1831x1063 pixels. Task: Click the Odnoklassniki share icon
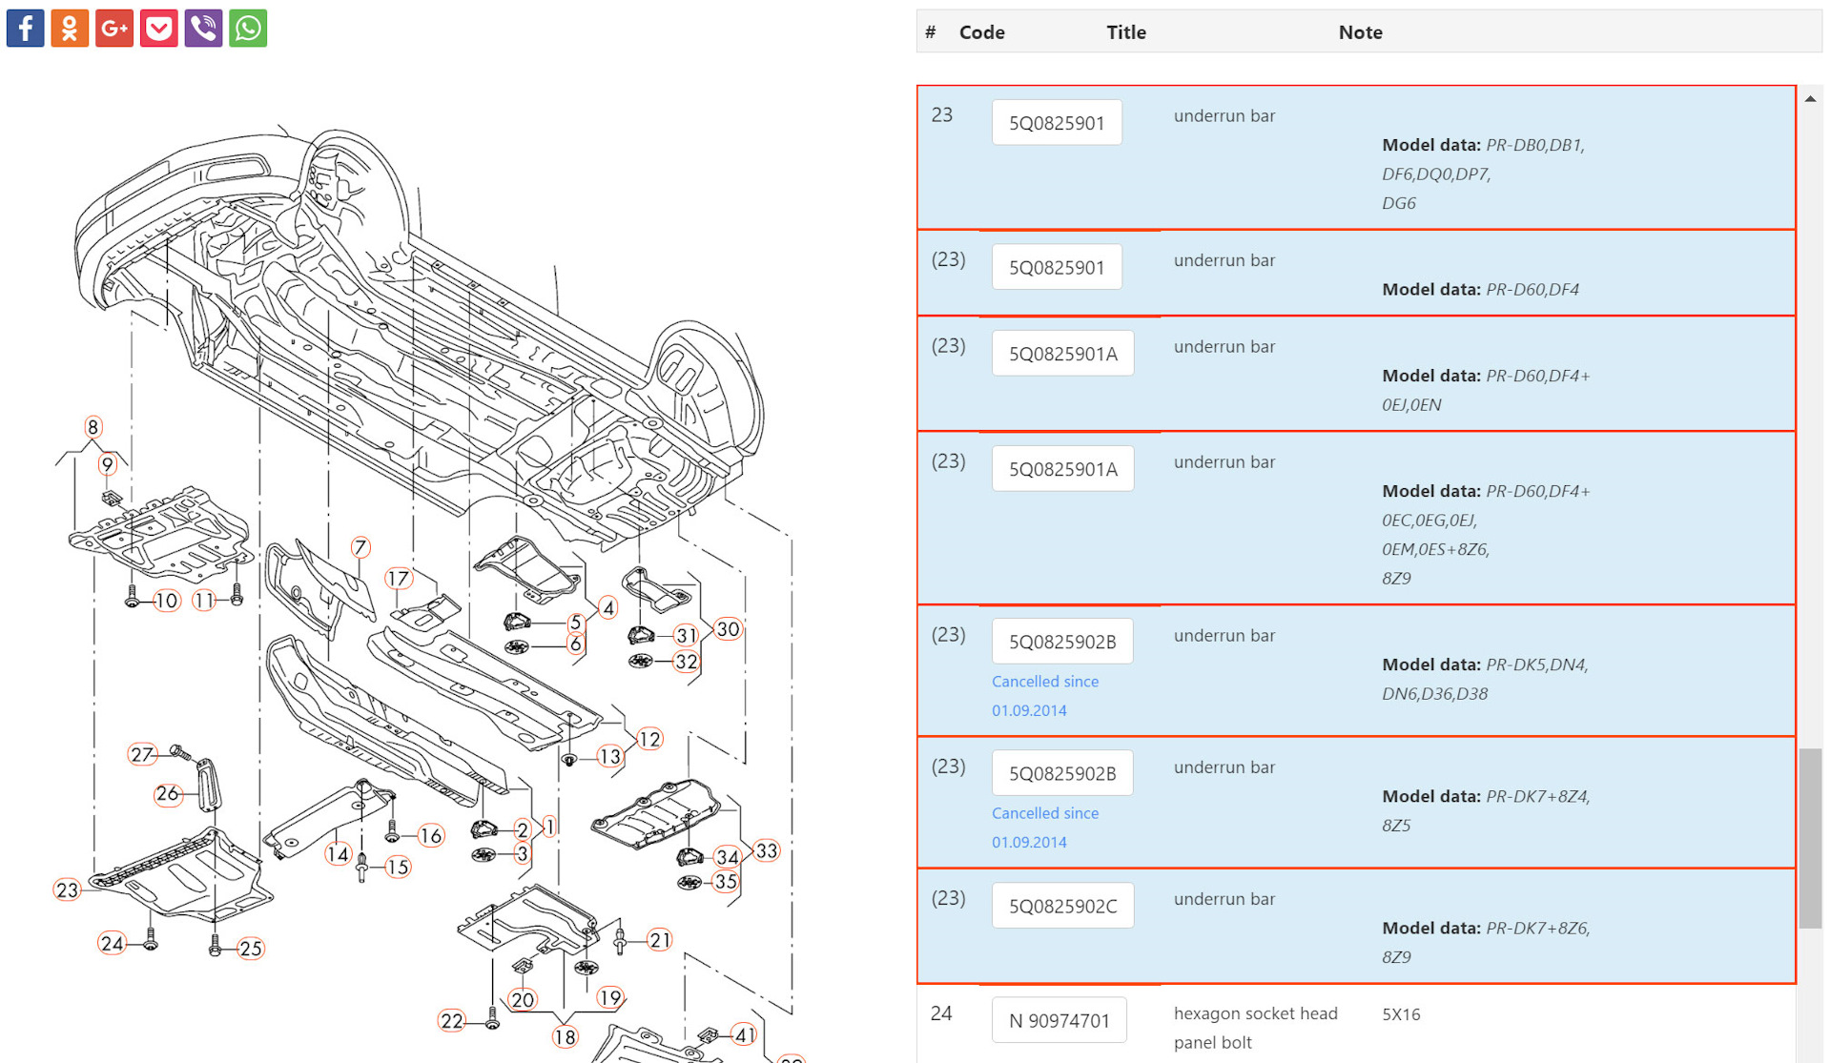pyautogui.click(x=70, y=28)
